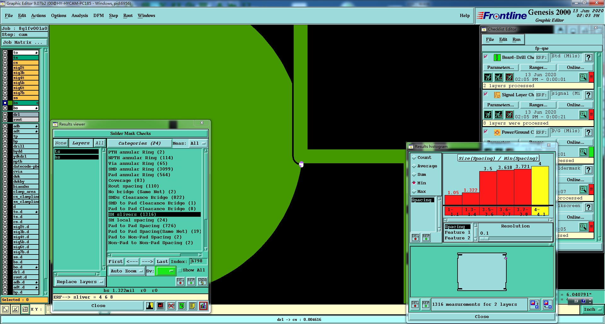
Task: Toggle the Power/Ground Check checkbox
Action: (486, 132)
